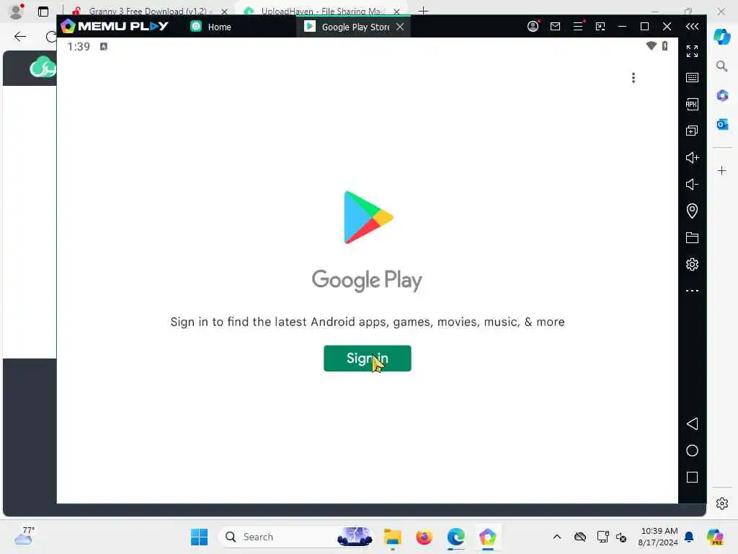The image size is (738, 554).
Task: Open Edge profile avatar
Action: (x=16, y=12)
